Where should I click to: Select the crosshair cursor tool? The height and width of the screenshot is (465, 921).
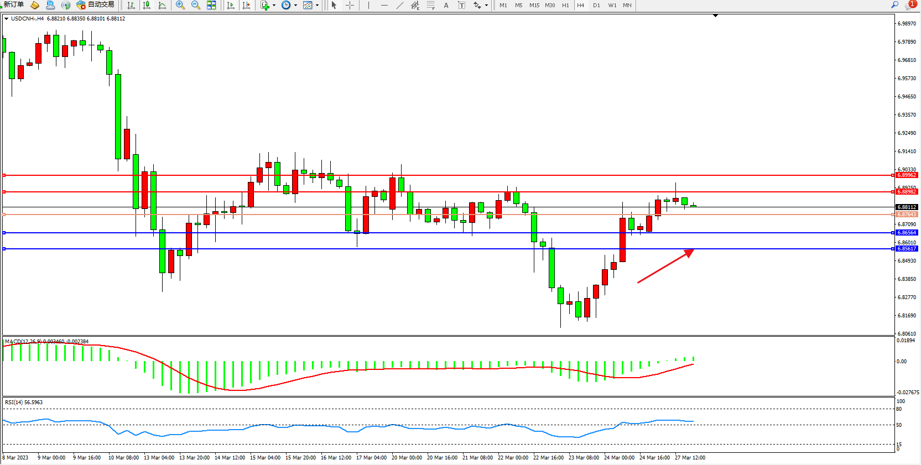coord(350,5)
